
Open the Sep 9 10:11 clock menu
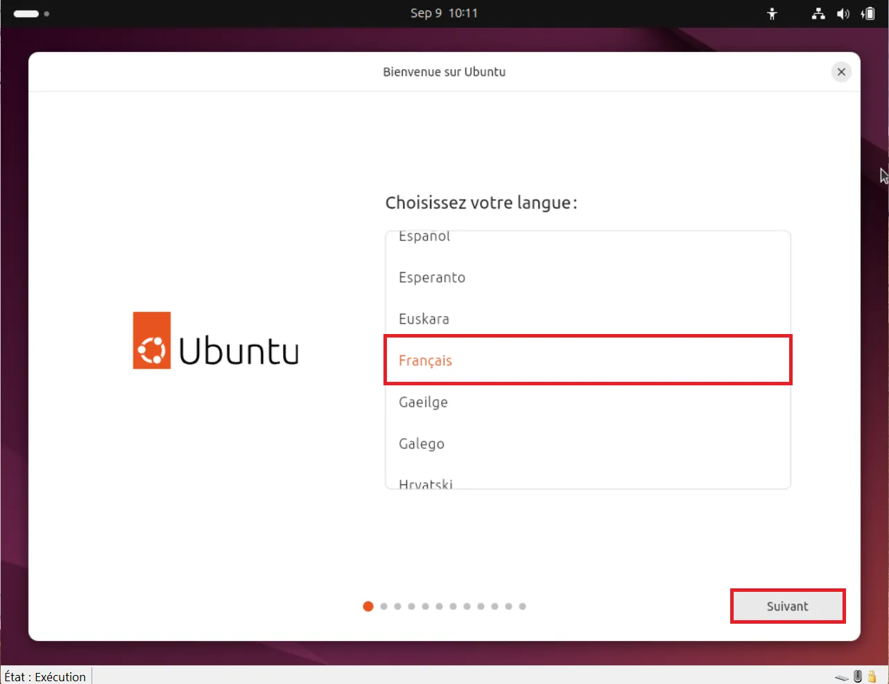[x=444, y=13]
